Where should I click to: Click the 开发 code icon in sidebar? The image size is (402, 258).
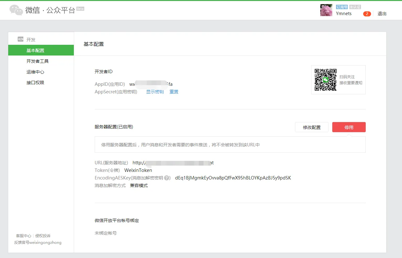tap(21, 39)
